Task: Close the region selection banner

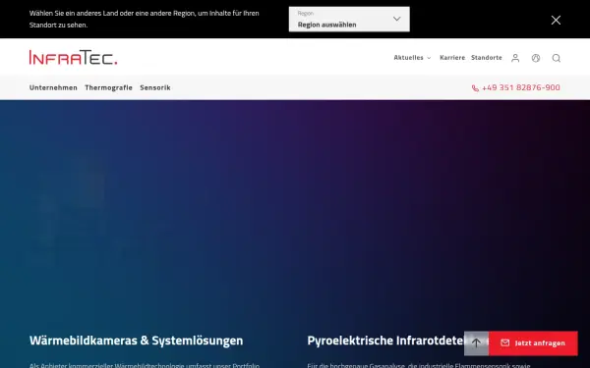Action: (556, 20)
